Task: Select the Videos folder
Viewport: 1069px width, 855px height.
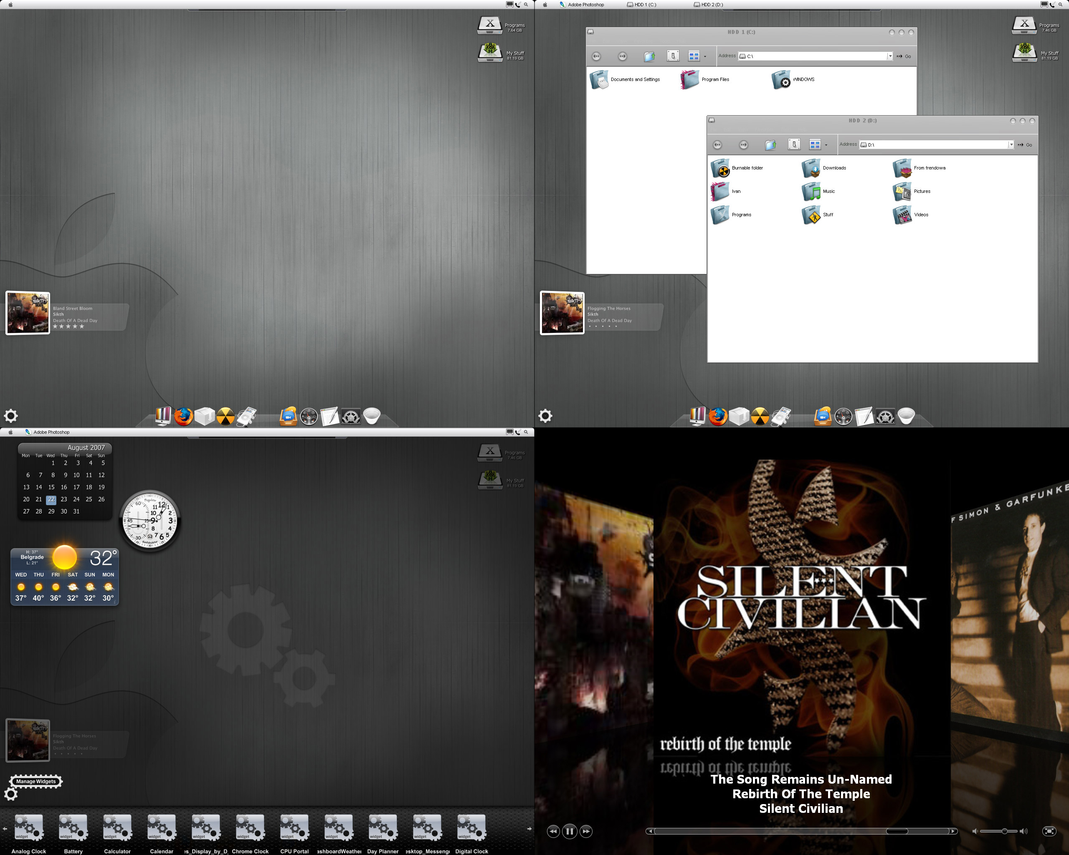Action: pyautogui.click(x=911, y=215)
